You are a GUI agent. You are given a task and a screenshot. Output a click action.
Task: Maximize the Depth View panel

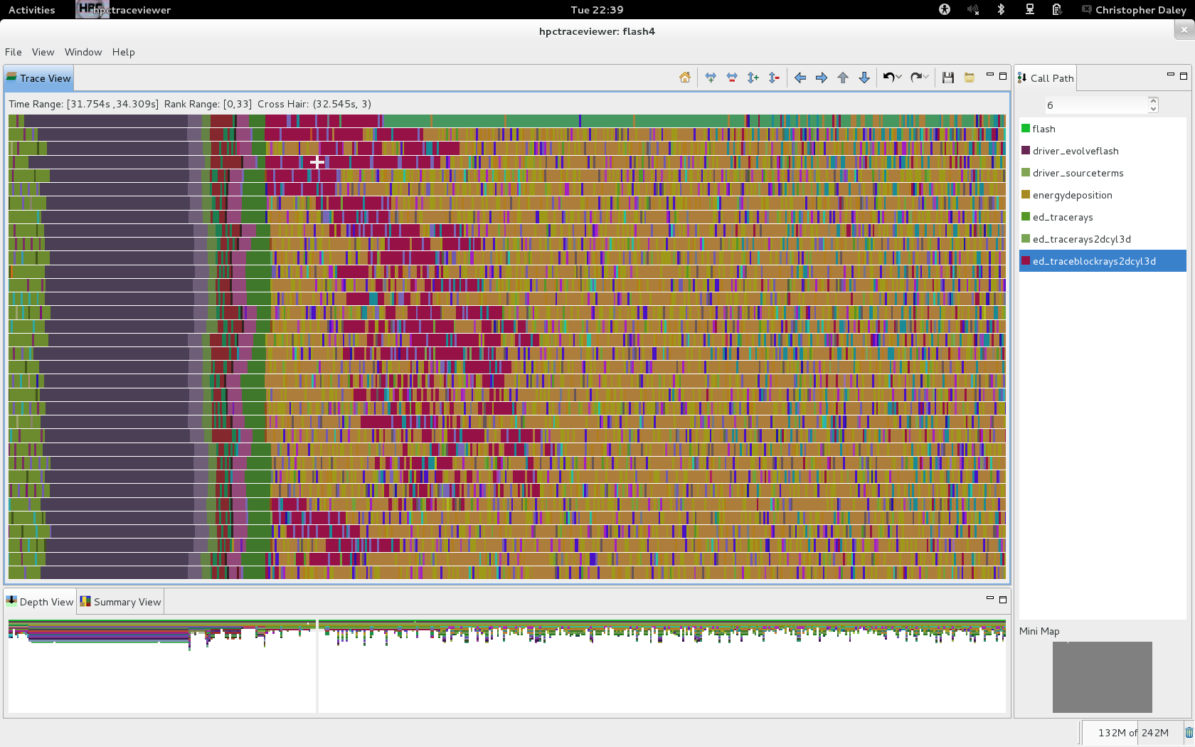(x=1003, y=600)
